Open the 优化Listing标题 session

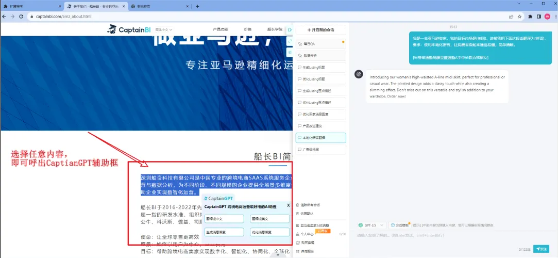320,79
